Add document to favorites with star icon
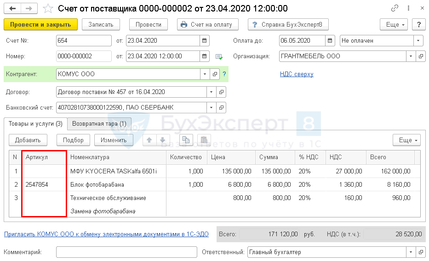429x261 pixels. (47, 9)
